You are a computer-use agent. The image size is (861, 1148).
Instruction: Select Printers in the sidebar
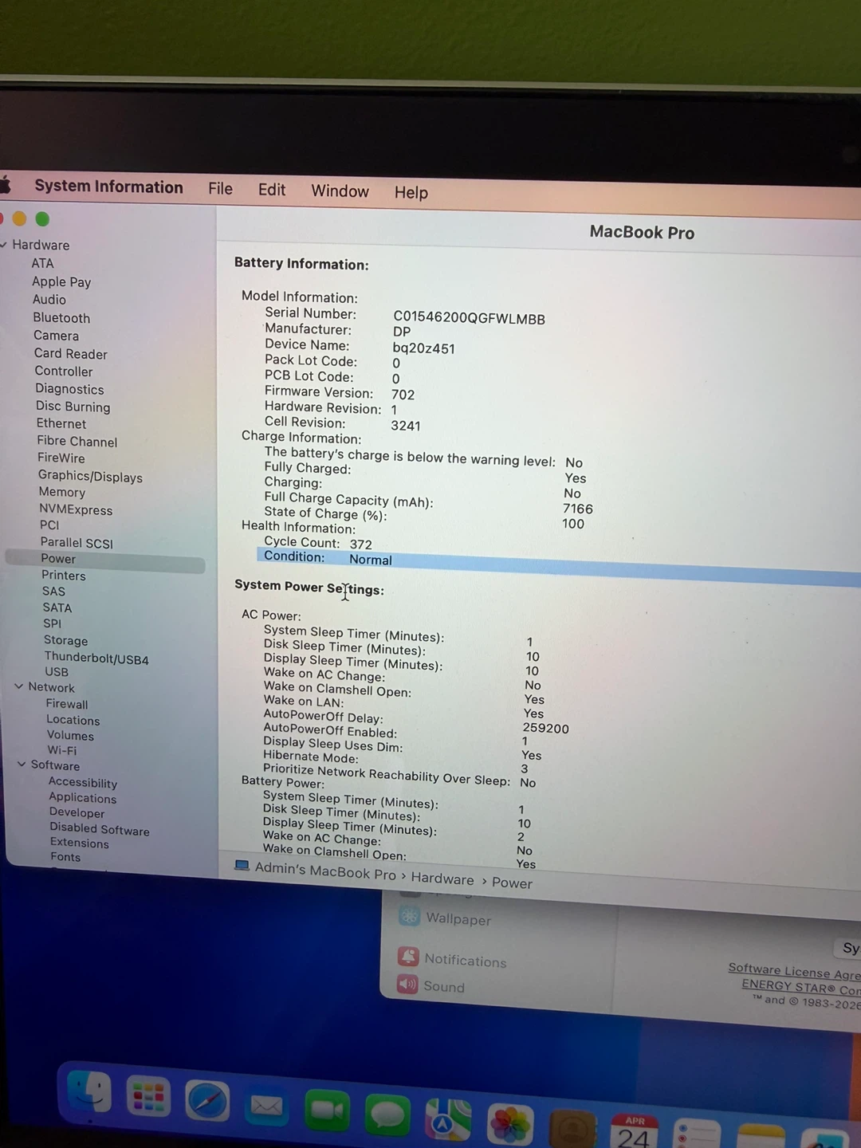63,576
